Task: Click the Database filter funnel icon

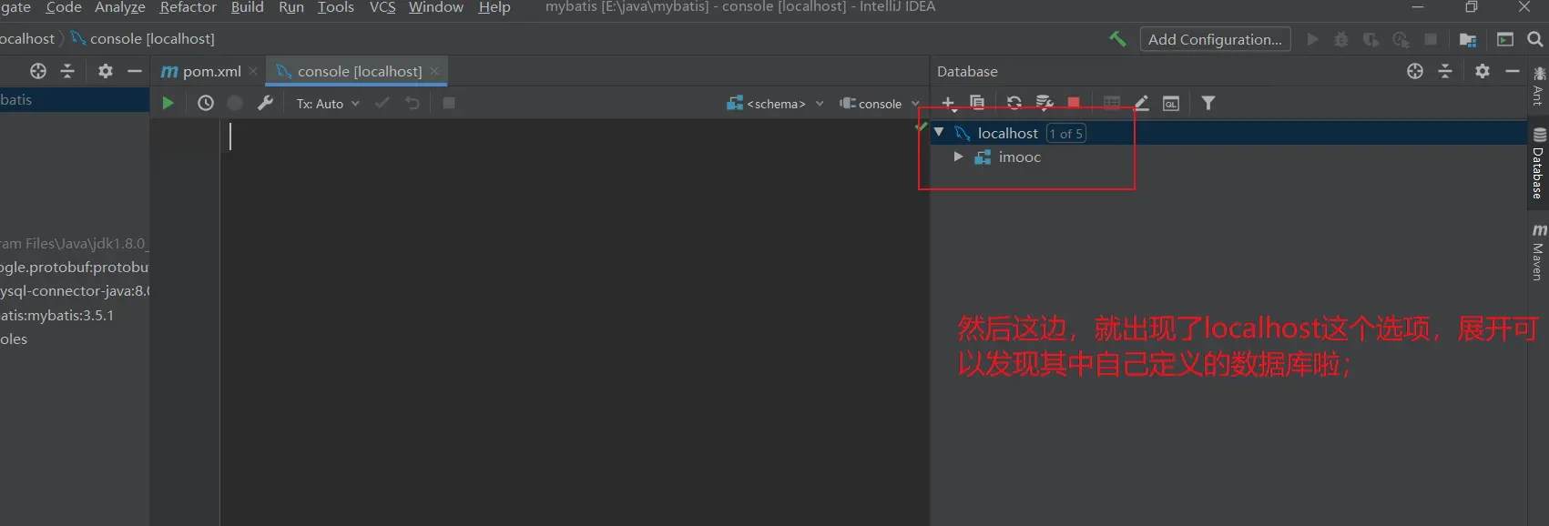Action: click(x=1208, y=103)
